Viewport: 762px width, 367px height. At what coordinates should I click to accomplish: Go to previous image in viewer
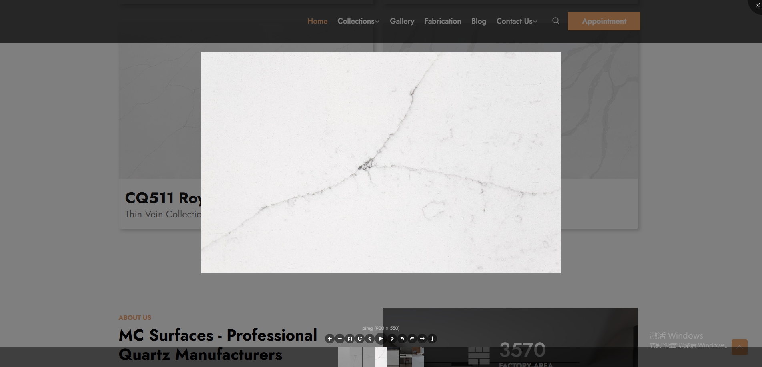pyautogui.click(x=370, y=339)
